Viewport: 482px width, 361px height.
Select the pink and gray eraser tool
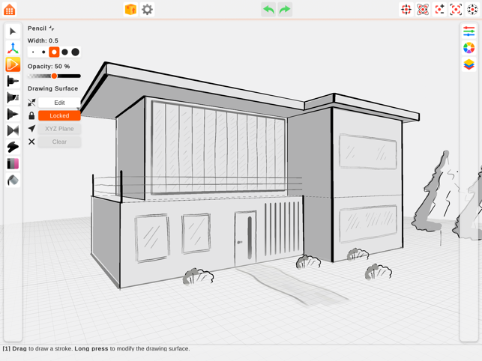pos(13,164)
